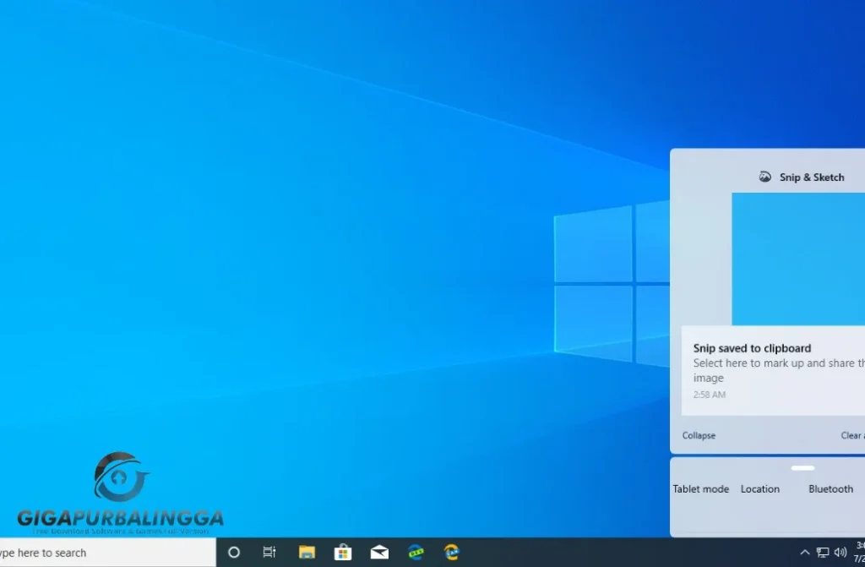Open Task View from the taskbar

pos(269,553)
